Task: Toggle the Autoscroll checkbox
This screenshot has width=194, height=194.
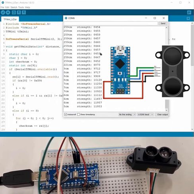Action: coord(66,114)
